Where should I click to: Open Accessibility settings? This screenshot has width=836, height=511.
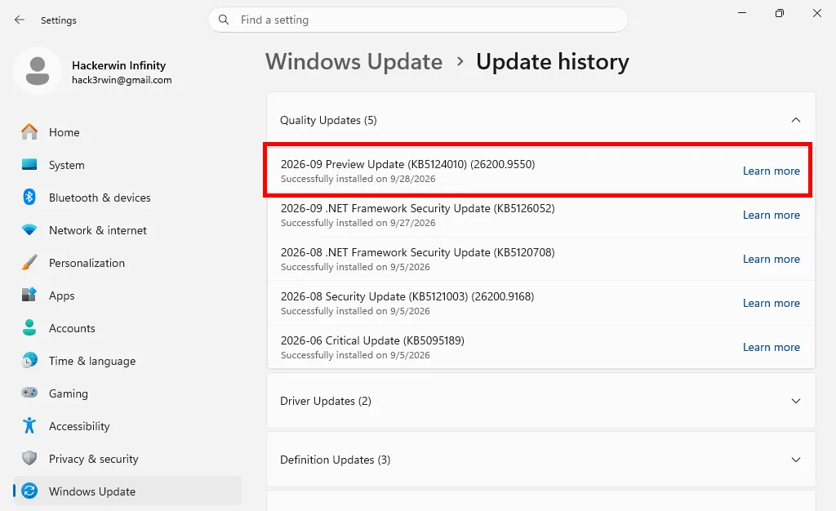coord(127,426)
